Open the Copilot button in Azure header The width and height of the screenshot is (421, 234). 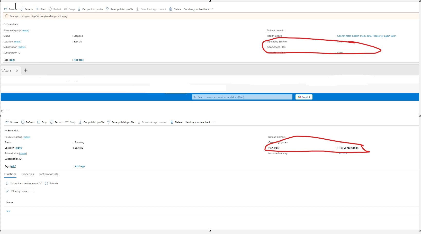(304, 97)
